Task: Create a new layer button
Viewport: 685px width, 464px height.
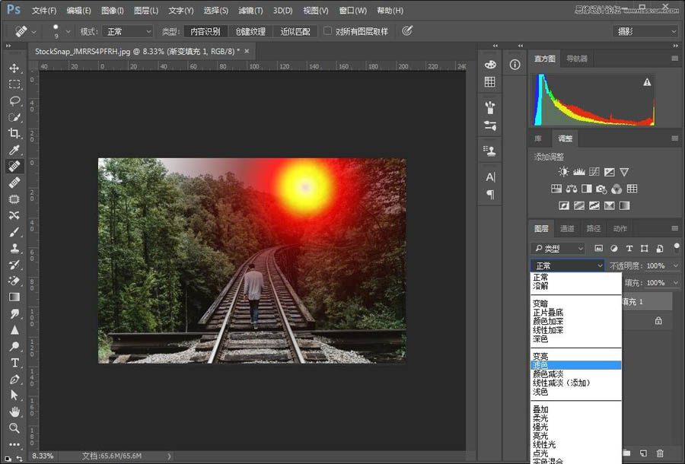Action: point(643,453)
